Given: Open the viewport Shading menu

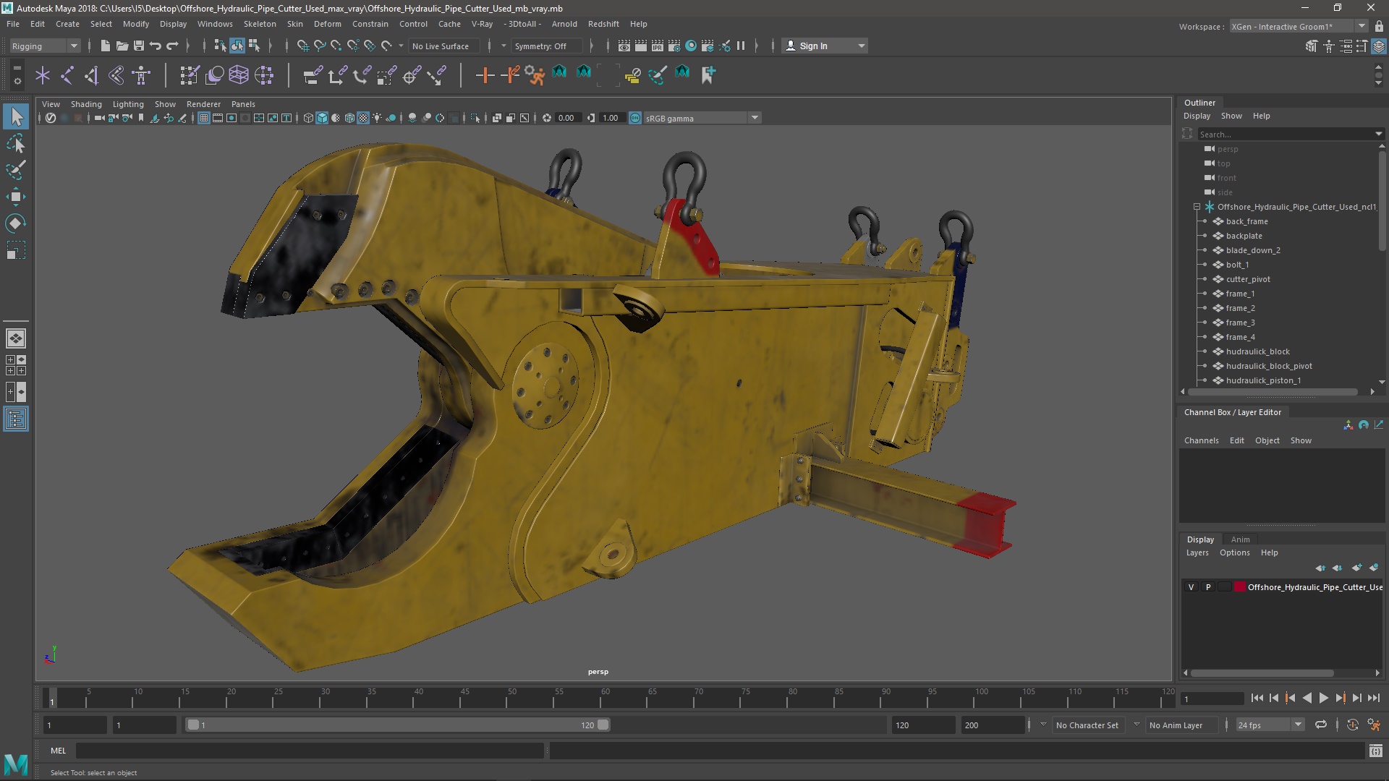Looking at the screenshot, I should pyautogui.click(x=86, y=104).
